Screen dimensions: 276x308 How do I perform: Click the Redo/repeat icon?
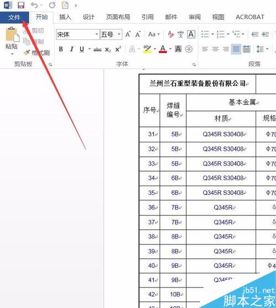point(52,5)
